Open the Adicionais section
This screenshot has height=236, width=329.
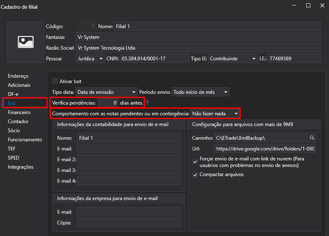point(19,85)
